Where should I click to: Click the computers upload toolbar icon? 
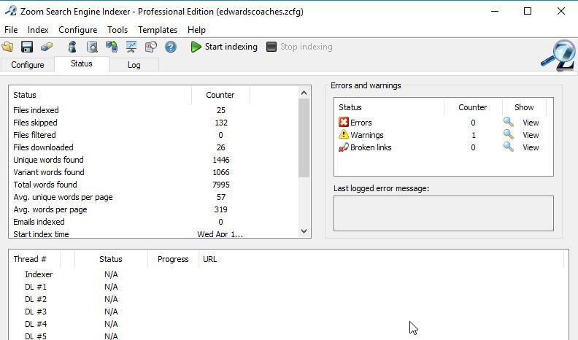coord(112,47)
